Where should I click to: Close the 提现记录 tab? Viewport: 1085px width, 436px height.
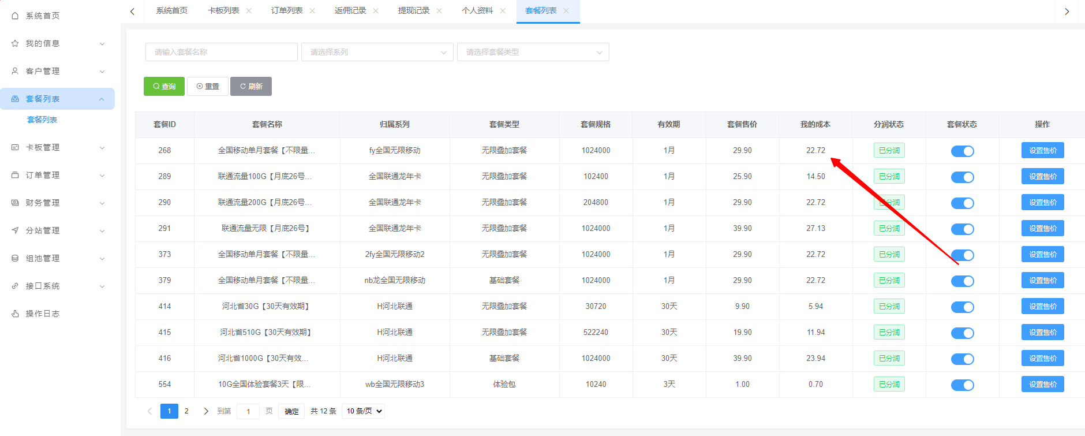point(439,11)
